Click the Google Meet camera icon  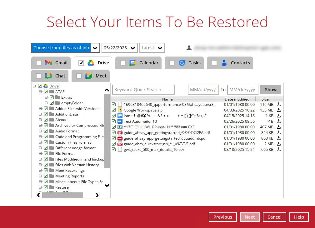pyautogui.click(x=89, y=76)
